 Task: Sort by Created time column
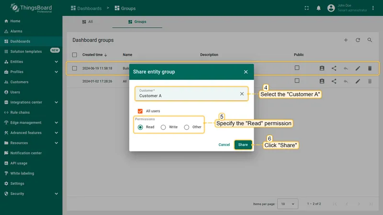pos(95,55)
